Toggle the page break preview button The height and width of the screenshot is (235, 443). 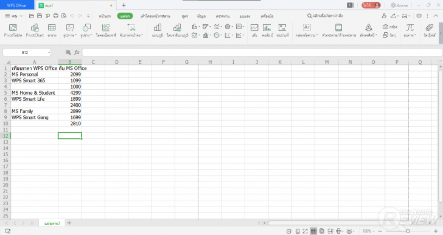(x=330, y=231)
